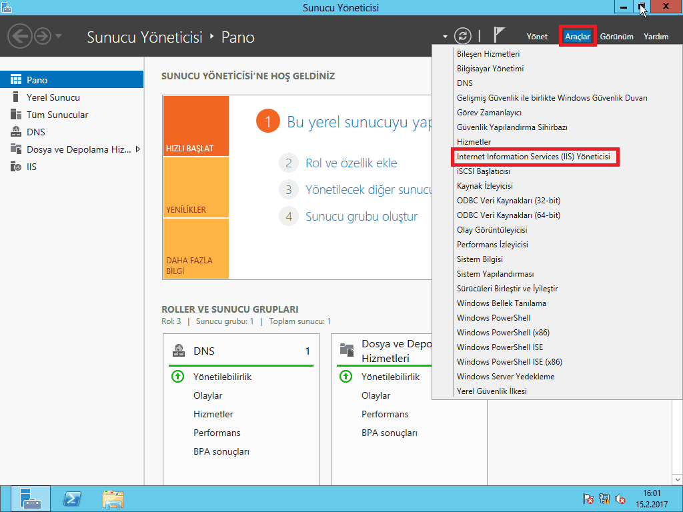The width and height of the screenshot is (683, 512).
Task: Expand Dosya ve Depolama Hizmetleri arrow
Action: coord(137,149)
